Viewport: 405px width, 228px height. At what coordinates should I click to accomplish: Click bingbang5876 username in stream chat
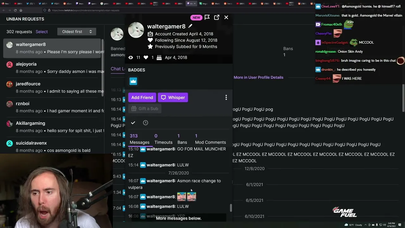click(x=327, y=60)
